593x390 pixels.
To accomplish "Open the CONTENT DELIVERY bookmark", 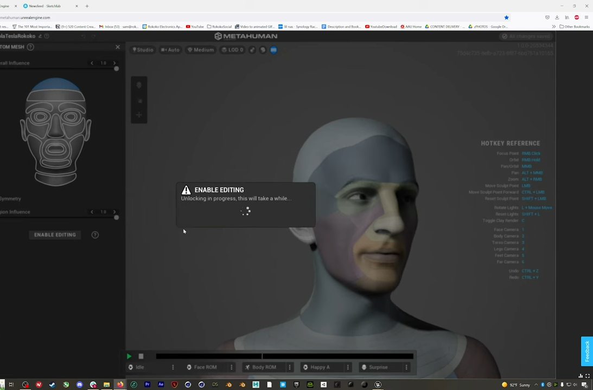I will (445, 27).
